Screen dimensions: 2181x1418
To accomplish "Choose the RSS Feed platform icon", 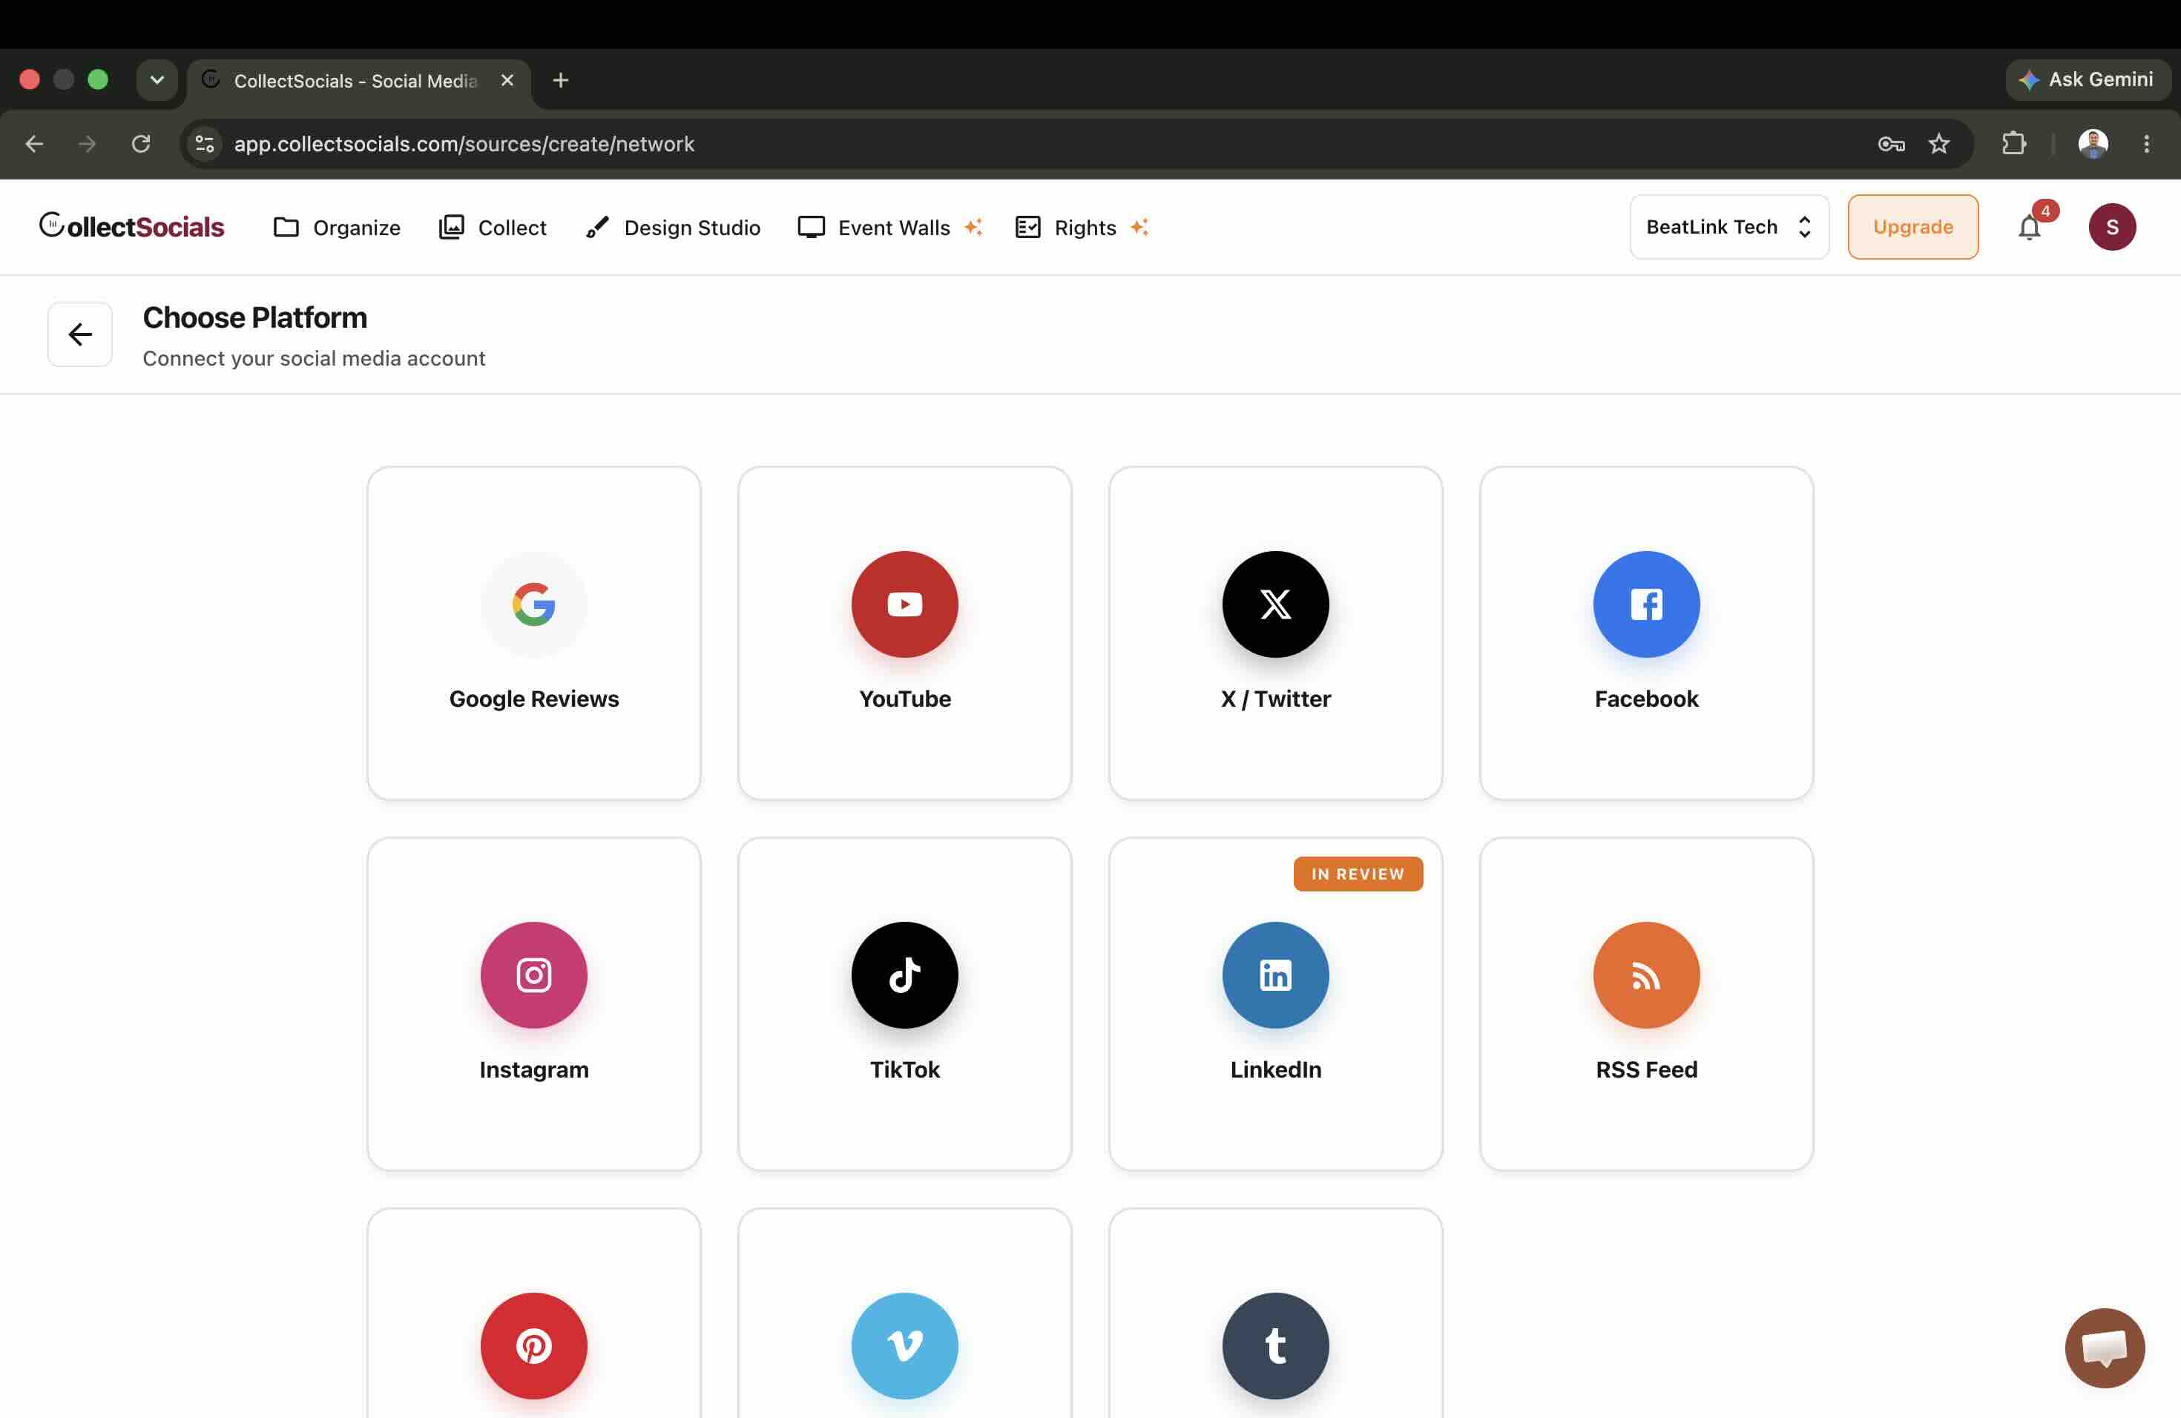I will [x=1646, y=975].
